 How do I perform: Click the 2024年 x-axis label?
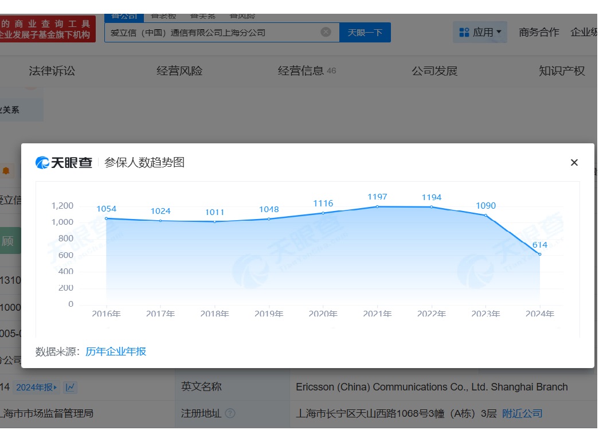540,314
